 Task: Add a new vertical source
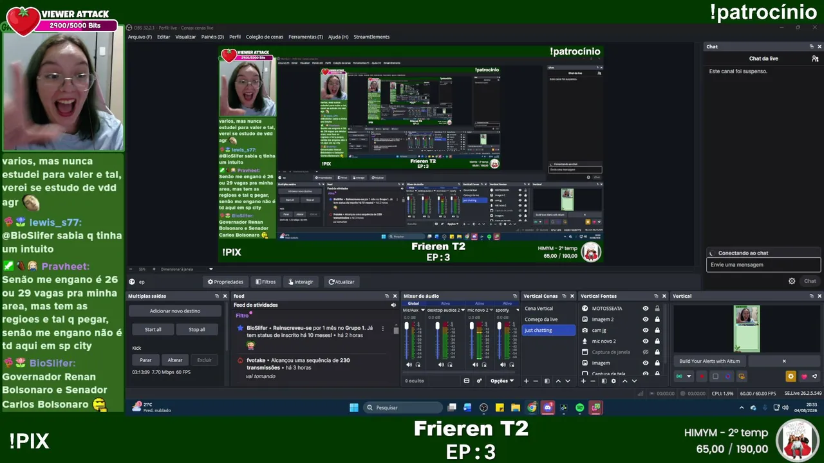pos(583,381)
